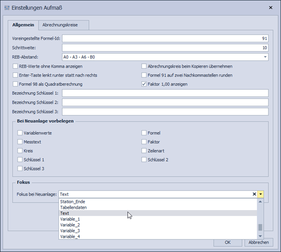Toggle Enter-Taste lenkt runter statt nach rechts
Image resolution: width=281 pixels, height=252 pixels.
pyautogui.click(x=15, y=75)
